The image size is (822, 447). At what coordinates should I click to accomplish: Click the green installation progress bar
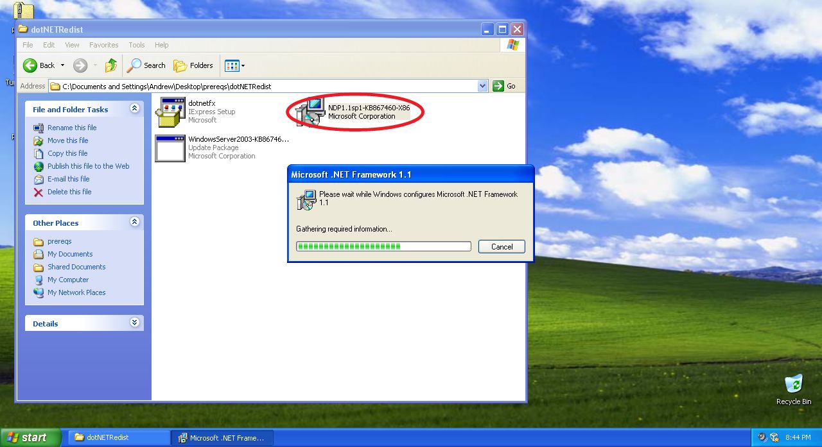pos(383,246)
